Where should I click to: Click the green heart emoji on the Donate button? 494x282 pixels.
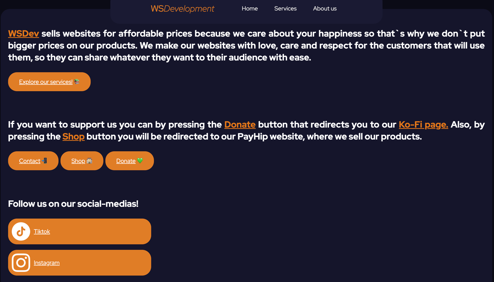point(140,161)
